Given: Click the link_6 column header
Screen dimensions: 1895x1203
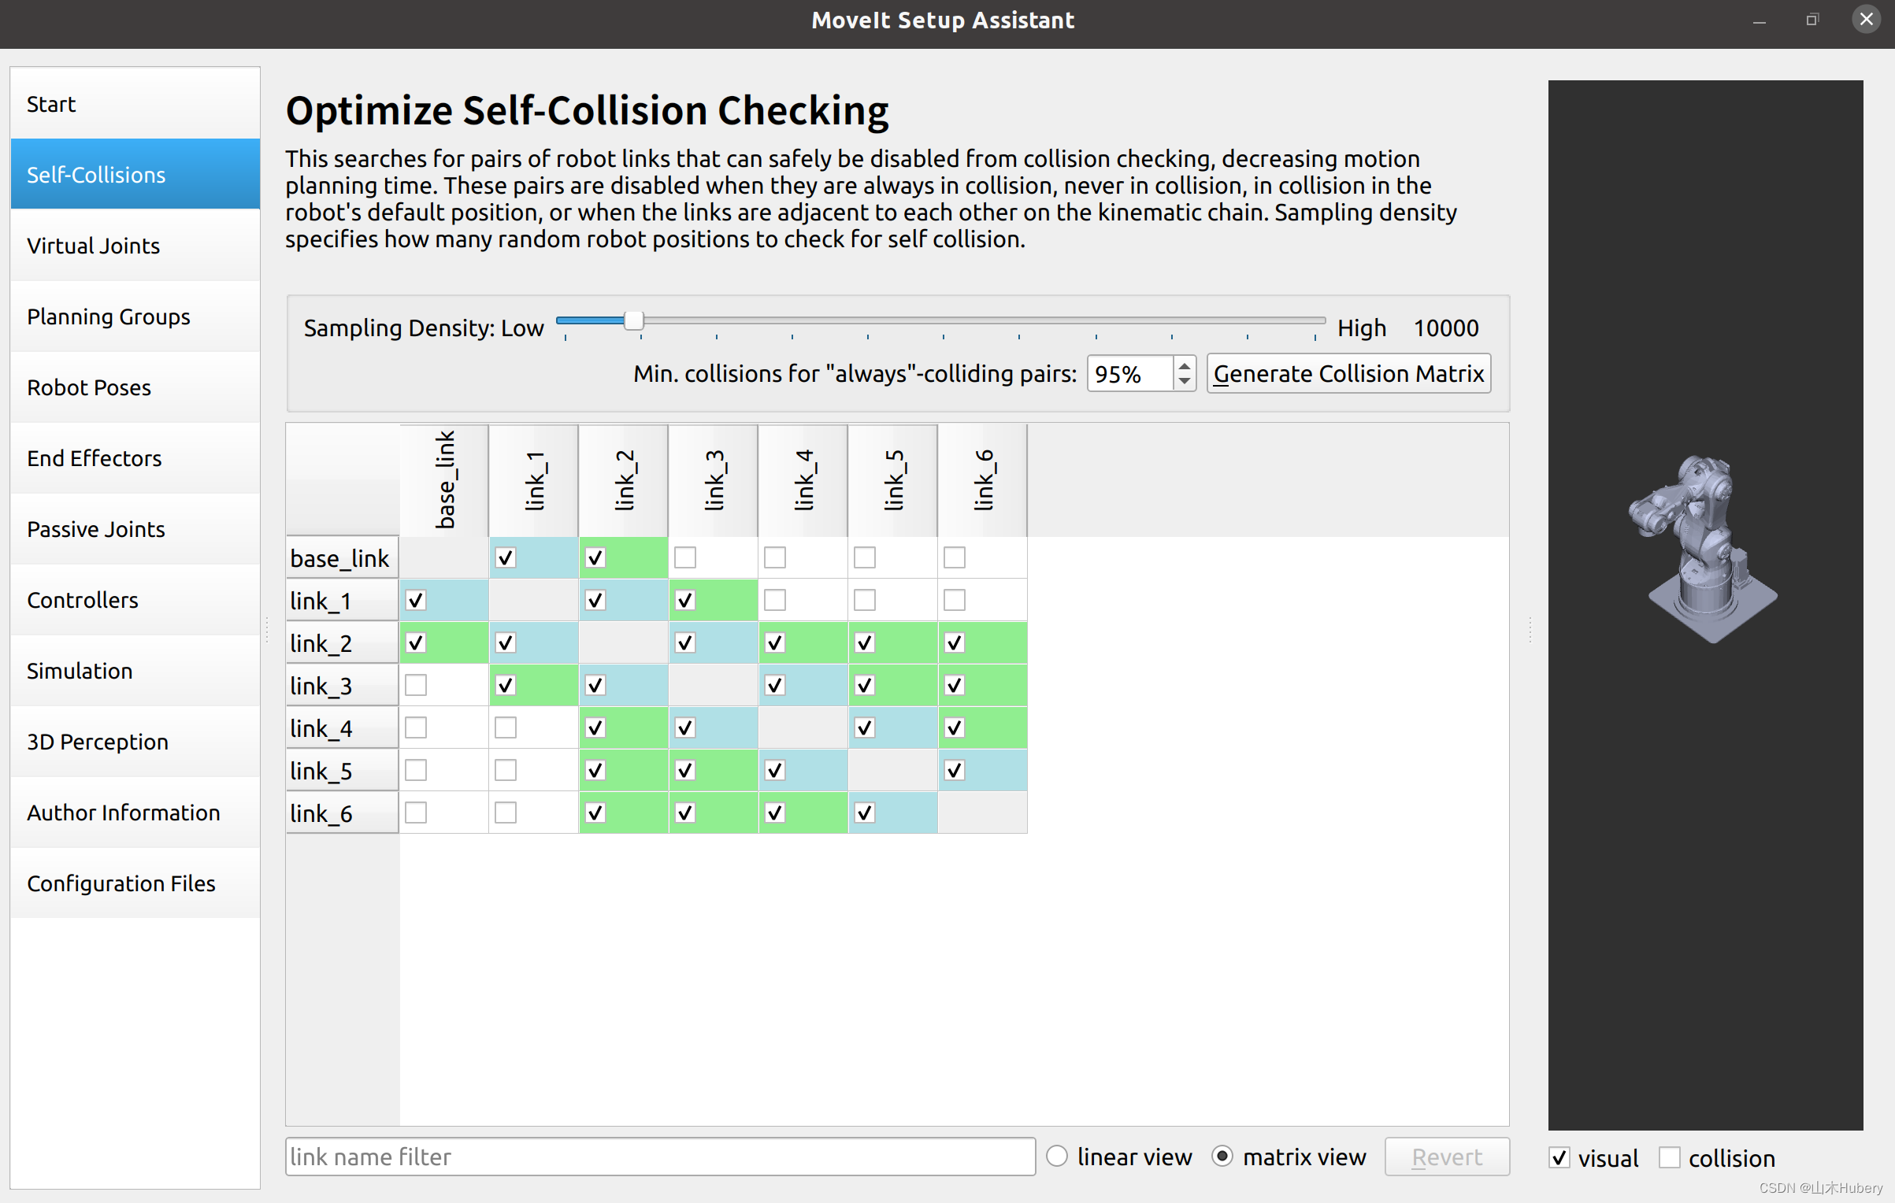Looking at the screenshot, I should click(x=983, y=480).
